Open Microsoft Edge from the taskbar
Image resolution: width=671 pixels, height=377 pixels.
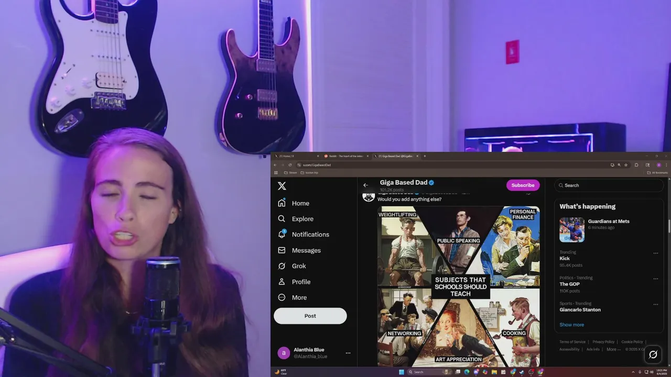click(x=467, y=372)
